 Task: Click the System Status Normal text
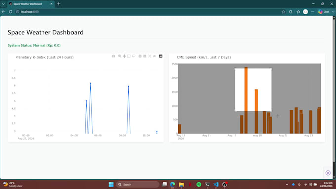34,45
